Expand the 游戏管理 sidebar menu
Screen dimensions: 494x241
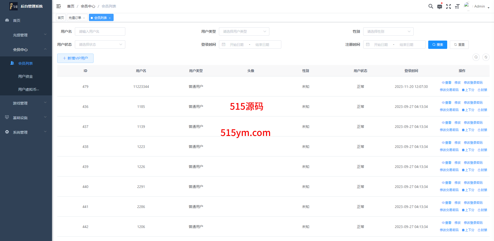click(x=26, y=103)
